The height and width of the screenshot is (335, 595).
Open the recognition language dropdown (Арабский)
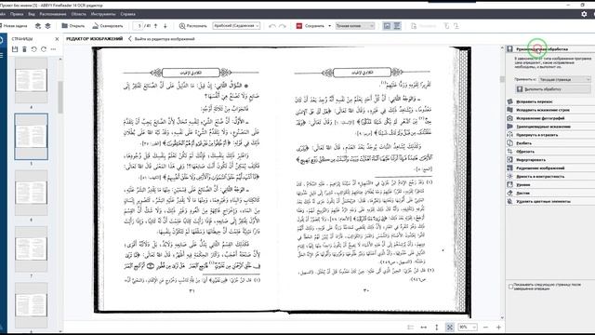point(236,26)
